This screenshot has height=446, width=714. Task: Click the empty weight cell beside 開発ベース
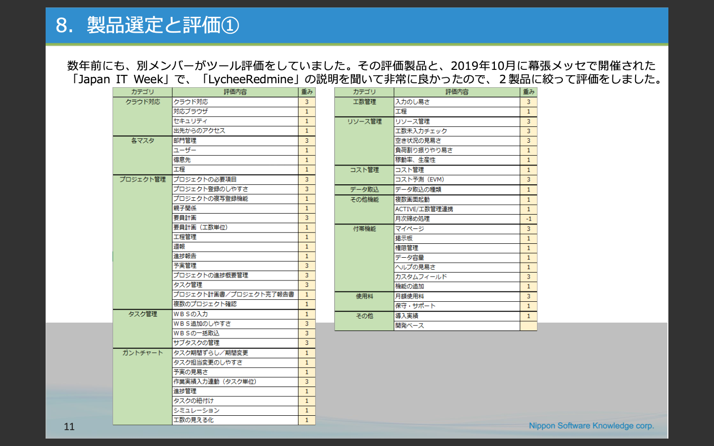529,326
